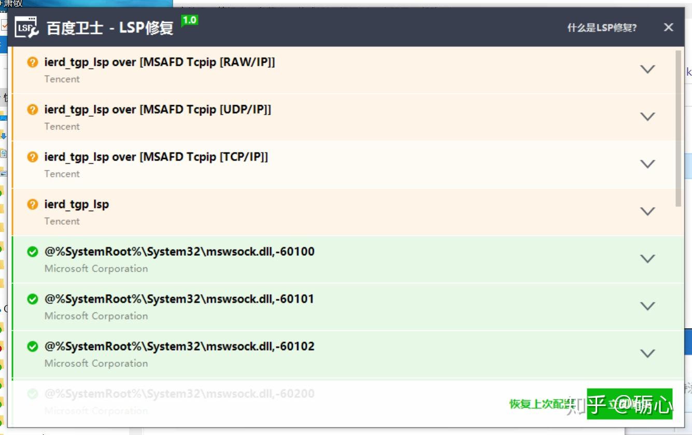Image resolution: width=692 pixels, height=435 pixels.
Task: Click 'Microsoft Corporation' under mswsock.dll,-60100
Action: click(96, 269)
